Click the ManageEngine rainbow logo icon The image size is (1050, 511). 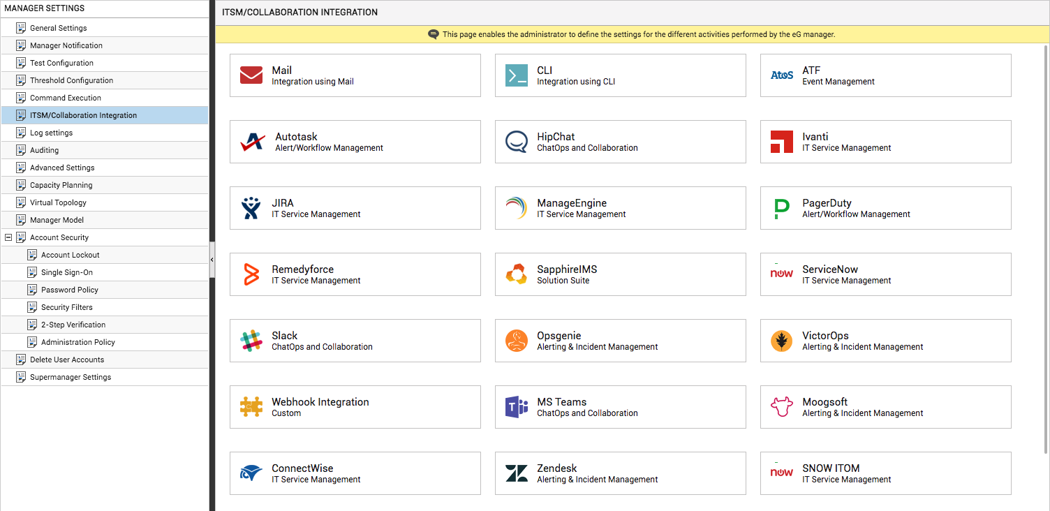[x=517, y=208]
